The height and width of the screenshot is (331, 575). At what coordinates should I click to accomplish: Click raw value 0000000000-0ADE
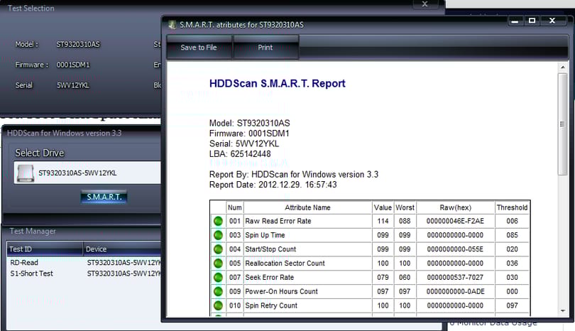click(455, 291)
